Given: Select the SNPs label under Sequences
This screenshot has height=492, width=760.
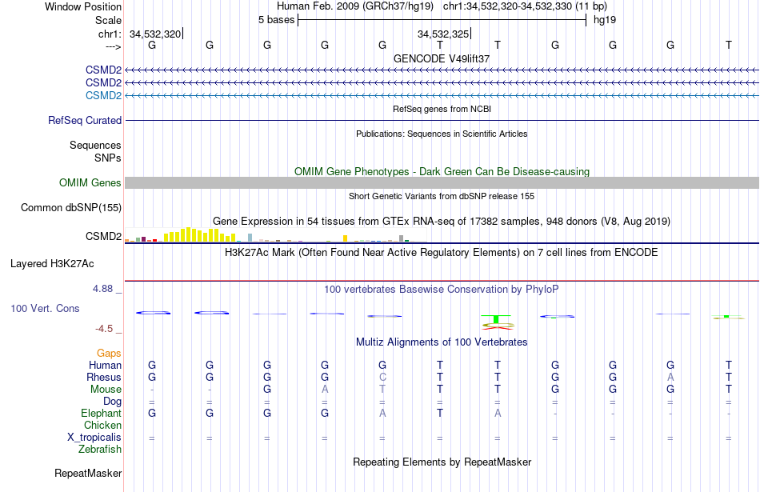Looking at the screenshot, I should [x=108, y=158].
